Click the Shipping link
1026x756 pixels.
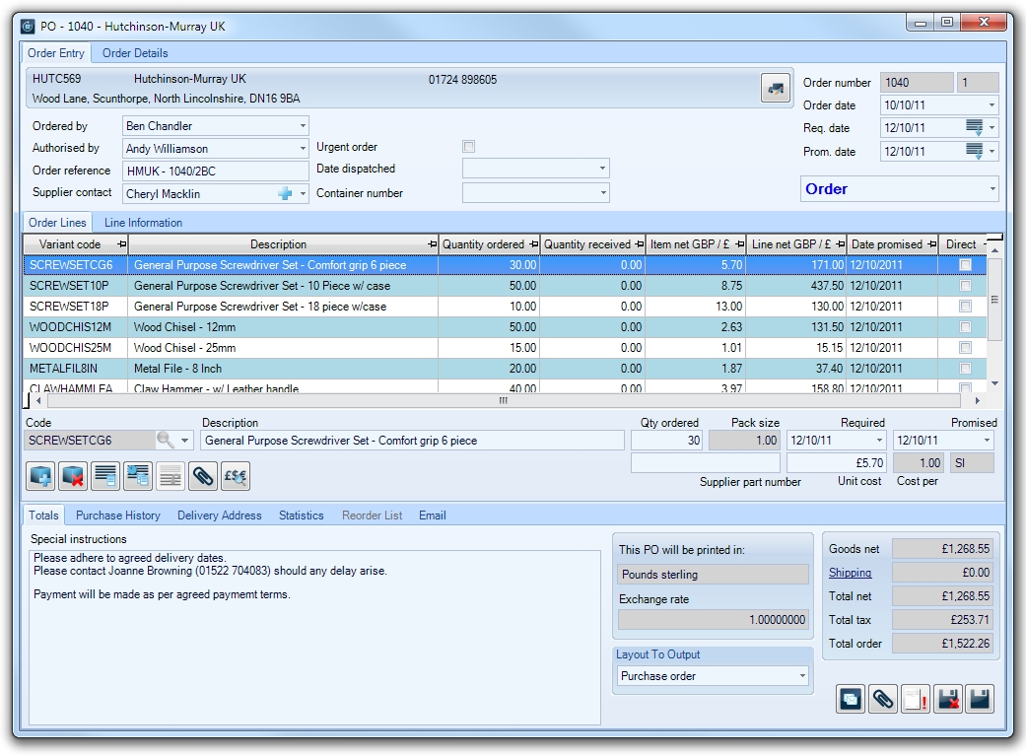coord(850,573)
